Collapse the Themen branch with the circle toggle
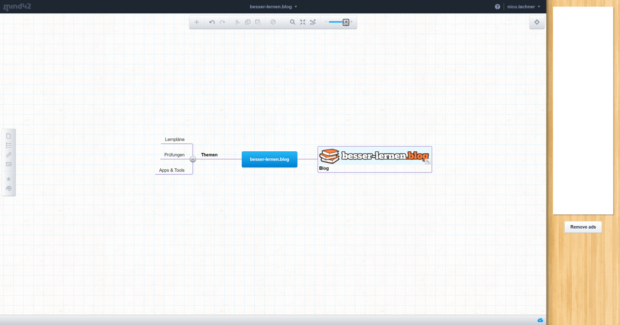620x325 pixels. (193, 159)
